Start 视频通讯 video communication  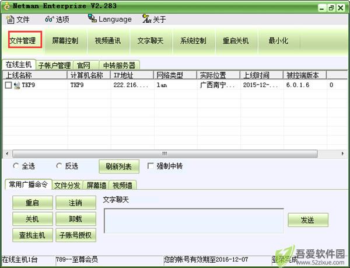[108, 41]
